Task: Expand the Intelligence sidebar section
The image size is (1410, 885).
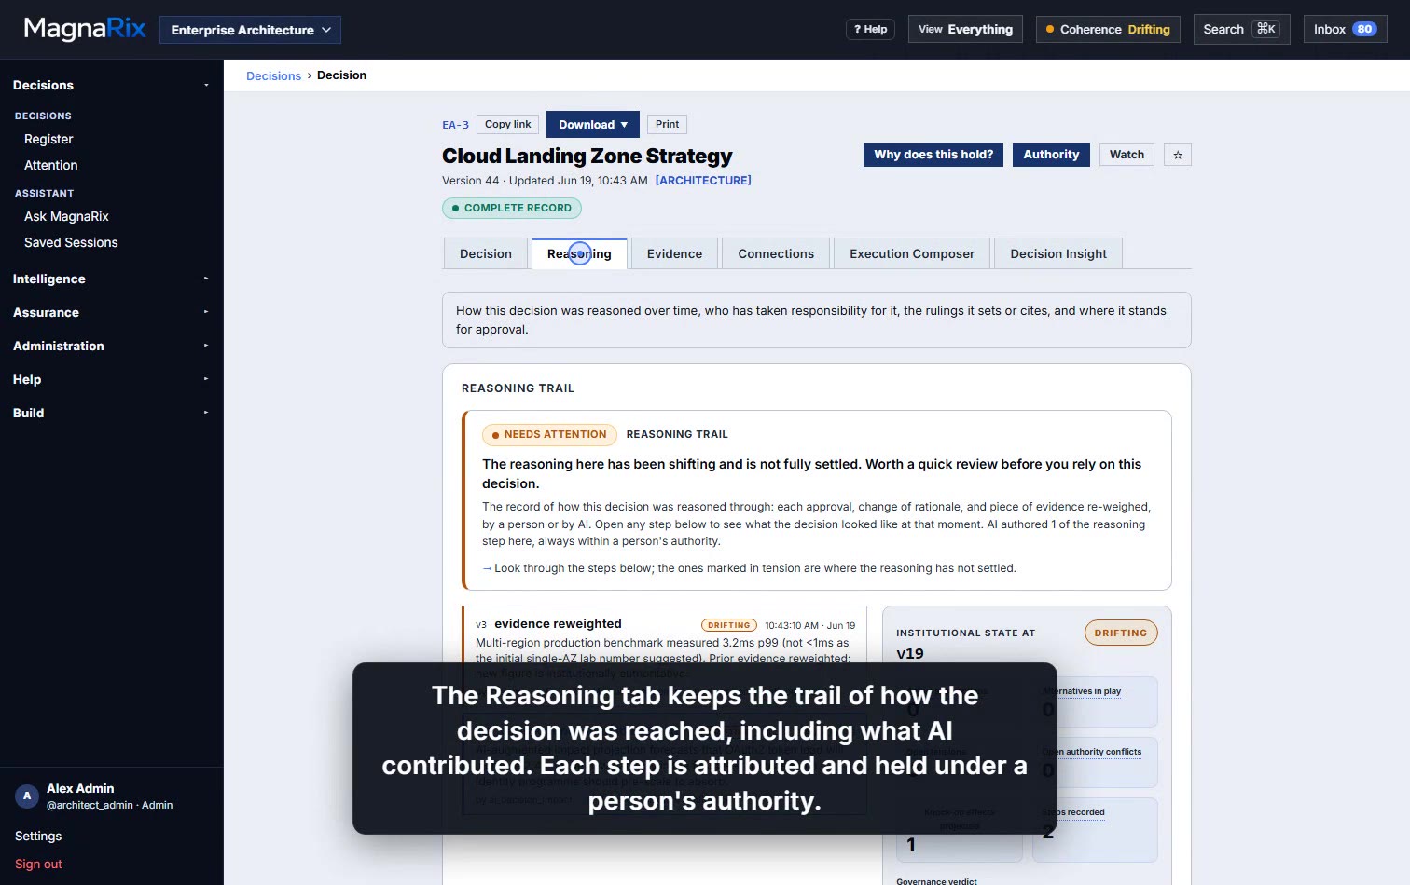Action: [x=111, y=279]
